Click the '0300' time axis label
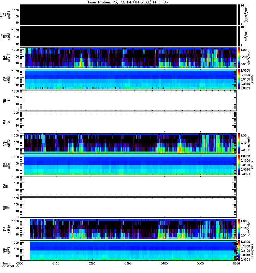 pyautogui.click(x=128, y=263)
